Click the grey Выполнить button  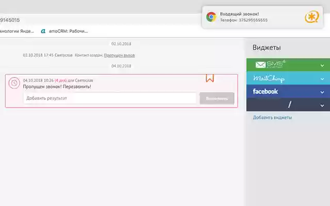[x=217, y=98]
